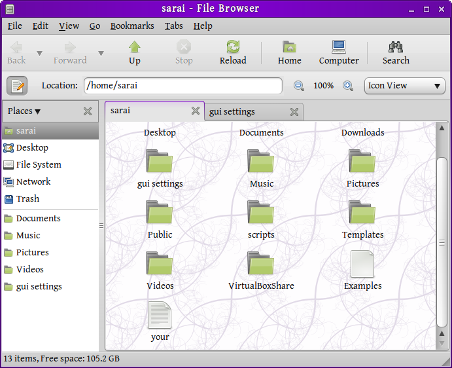Select the 'your' text file icon
The height and width of the screenshot is (368, 452).
tap(160, 315)
